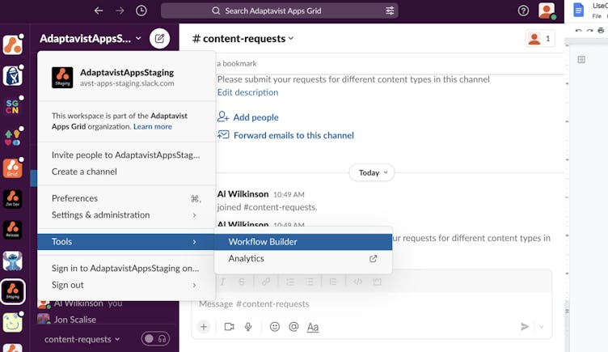
Task: Insert a link from the message toolbar
Action: tap(266, 282)
